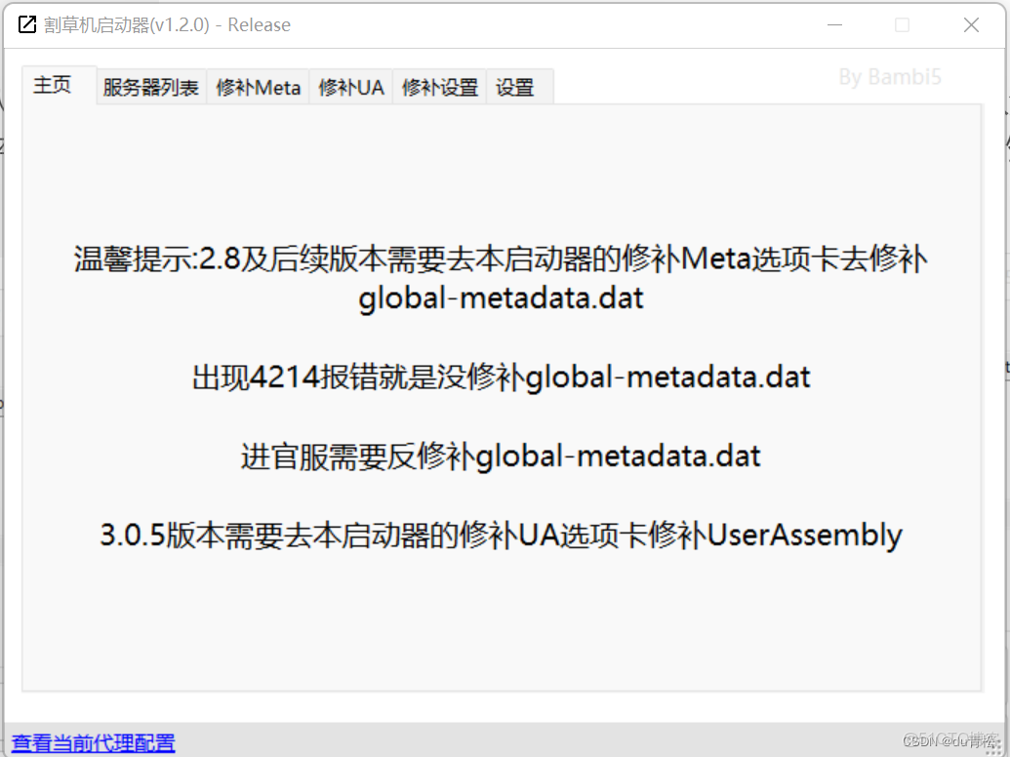
Task: Click the launcher app icon in title bar
Action: (27, 24)
